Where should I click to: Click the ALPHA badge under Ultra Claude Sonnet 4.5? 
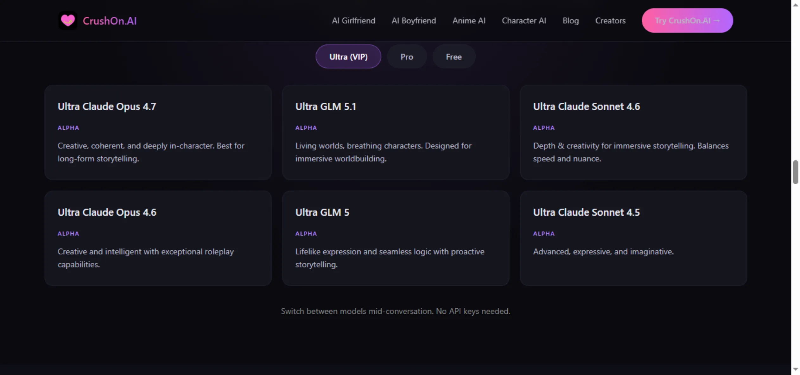(544, 234)
